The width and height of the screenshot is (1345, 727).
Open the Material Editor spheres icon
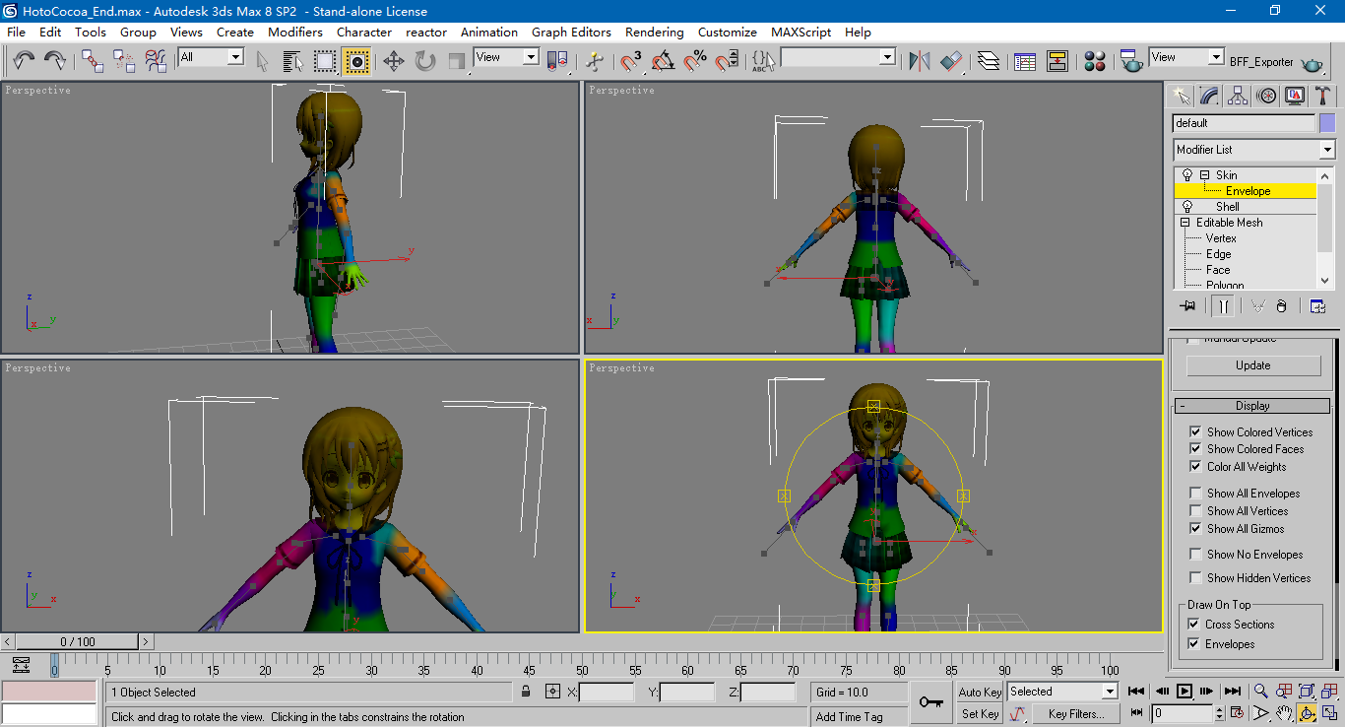pyautogui.click(x=1094, y=62)
